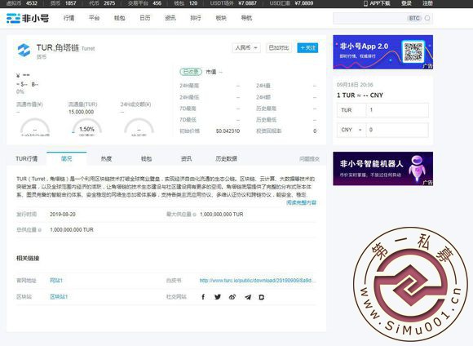
Task: Click the $0.042310 initial price value
Action: pyautogui.click(x=228, y=131)
